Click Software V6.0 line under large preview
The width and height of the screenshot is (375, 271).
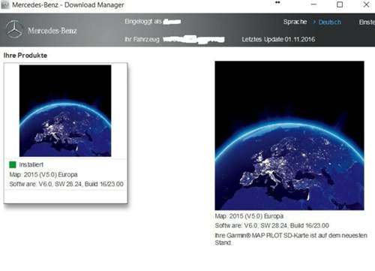271,225
